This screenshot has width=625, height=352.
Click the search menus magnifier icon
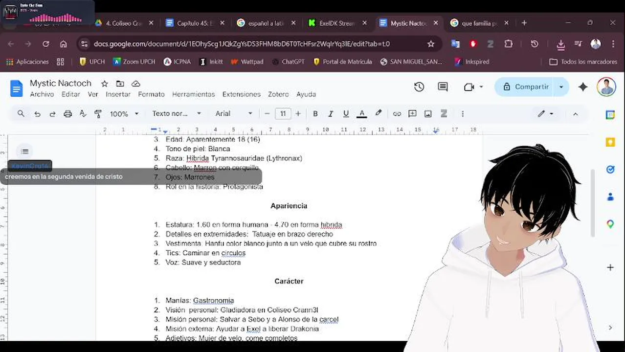pyautogui.click(x=21, y=113)
